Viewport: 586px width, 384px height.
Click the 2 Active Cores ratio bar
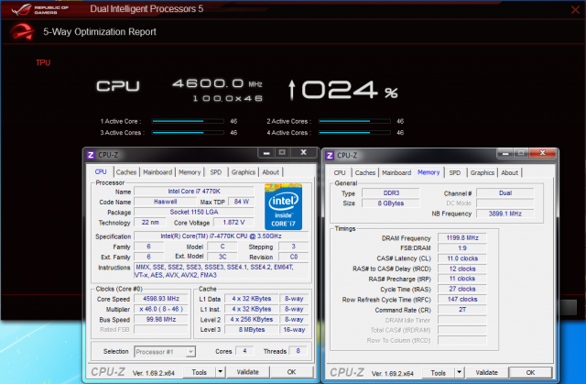[x=354, y=121]
